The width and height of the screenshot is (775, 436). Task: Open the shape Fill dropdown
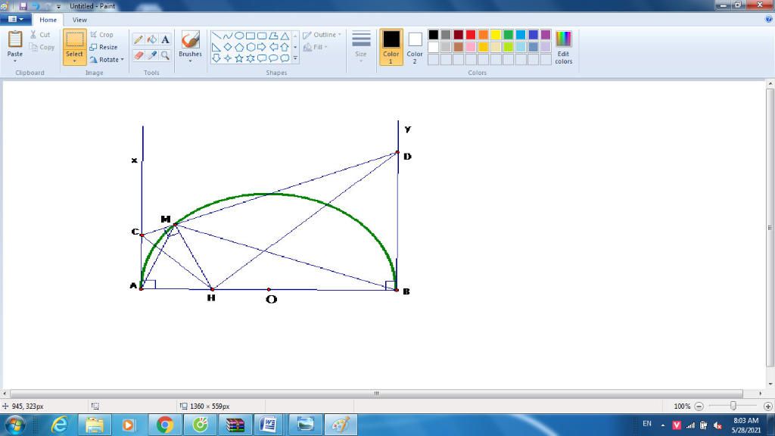point(316,47)
